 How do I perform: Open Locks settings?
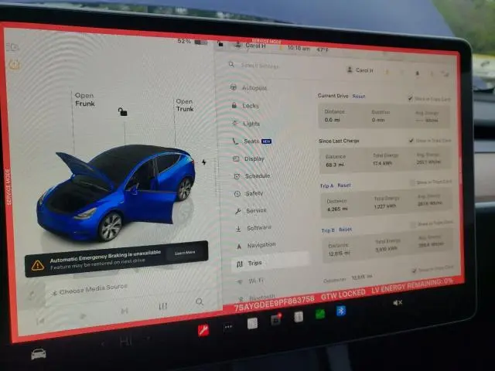pos(245,106)
